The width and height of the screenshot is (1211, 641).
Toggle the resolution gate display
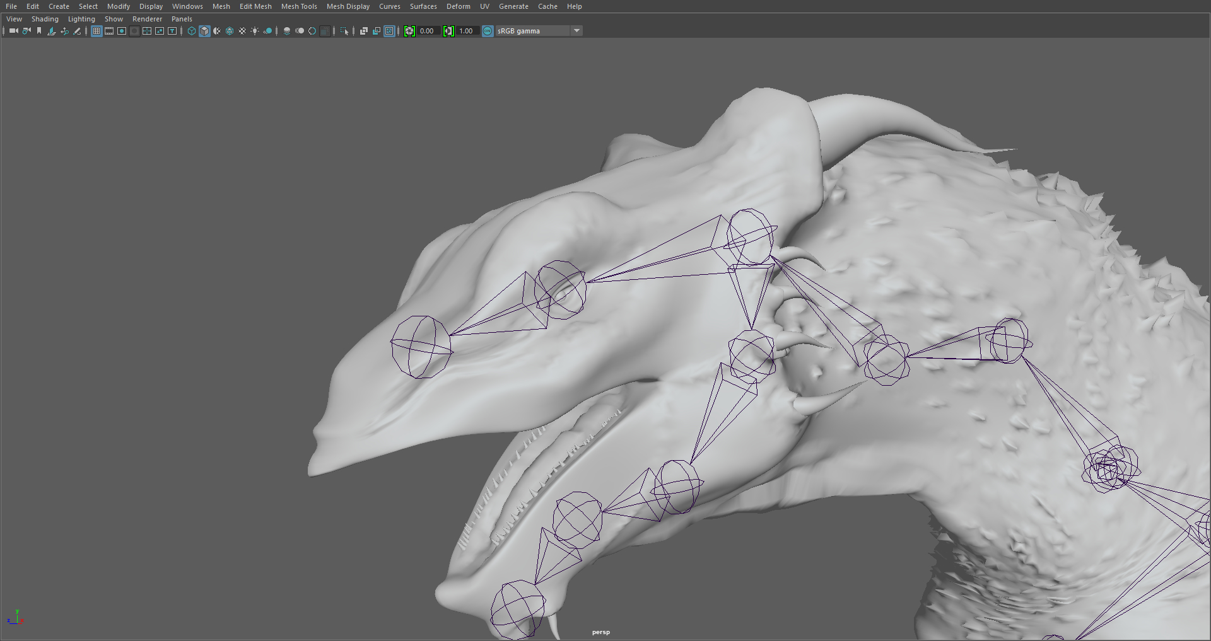[x=121, y=30]
